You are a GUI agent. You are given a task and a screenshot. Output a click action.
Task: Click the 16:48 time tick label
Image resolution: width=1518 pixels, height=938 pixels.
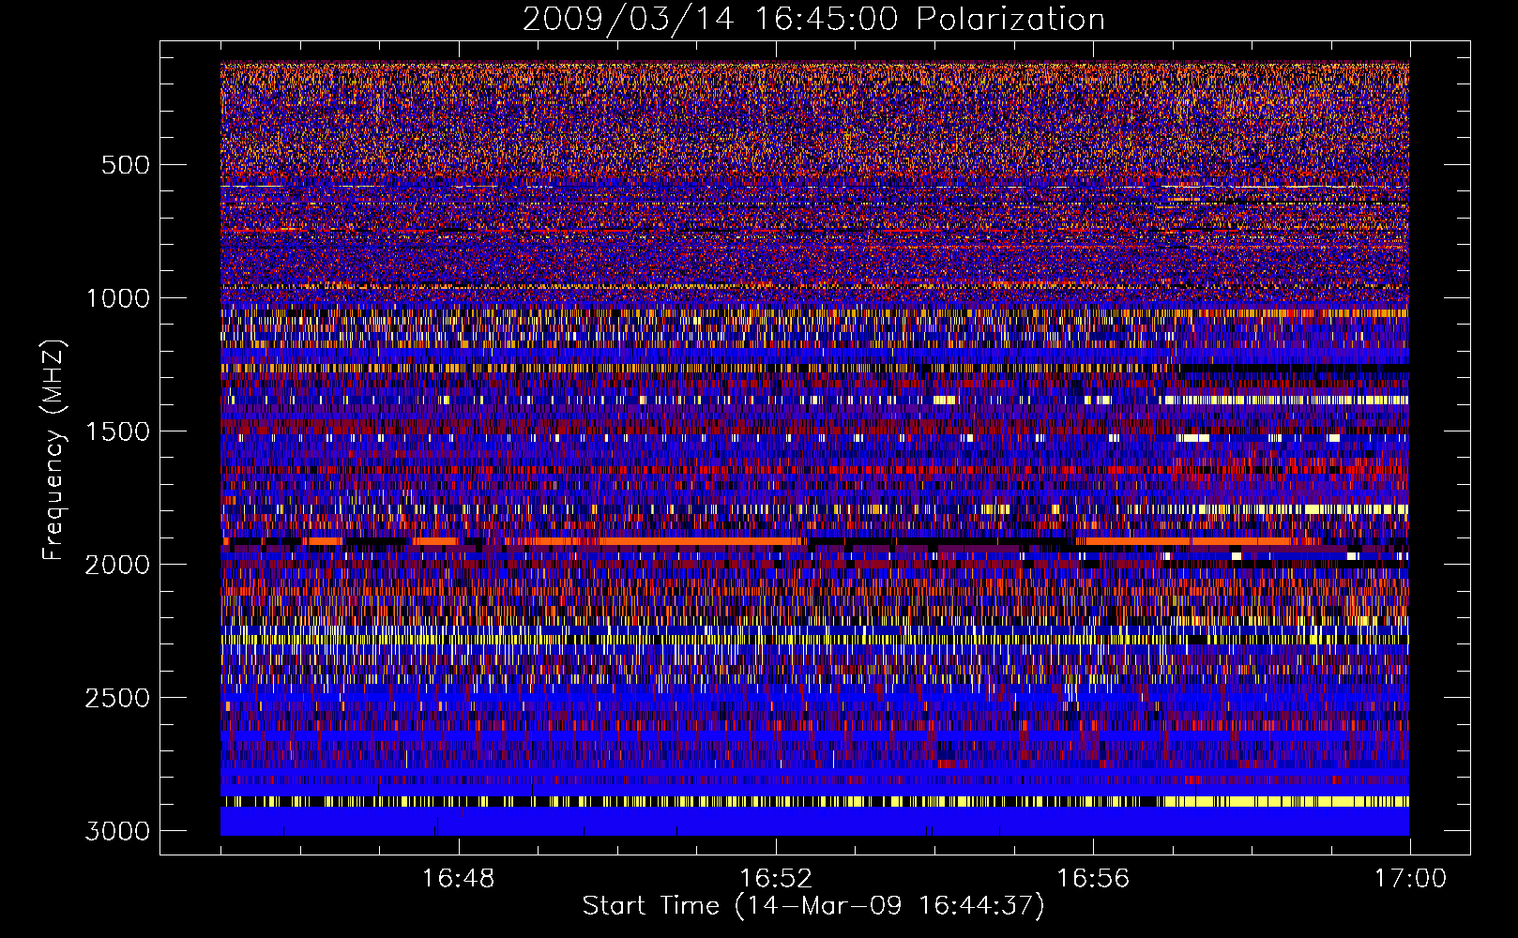(x=459, y=879)
